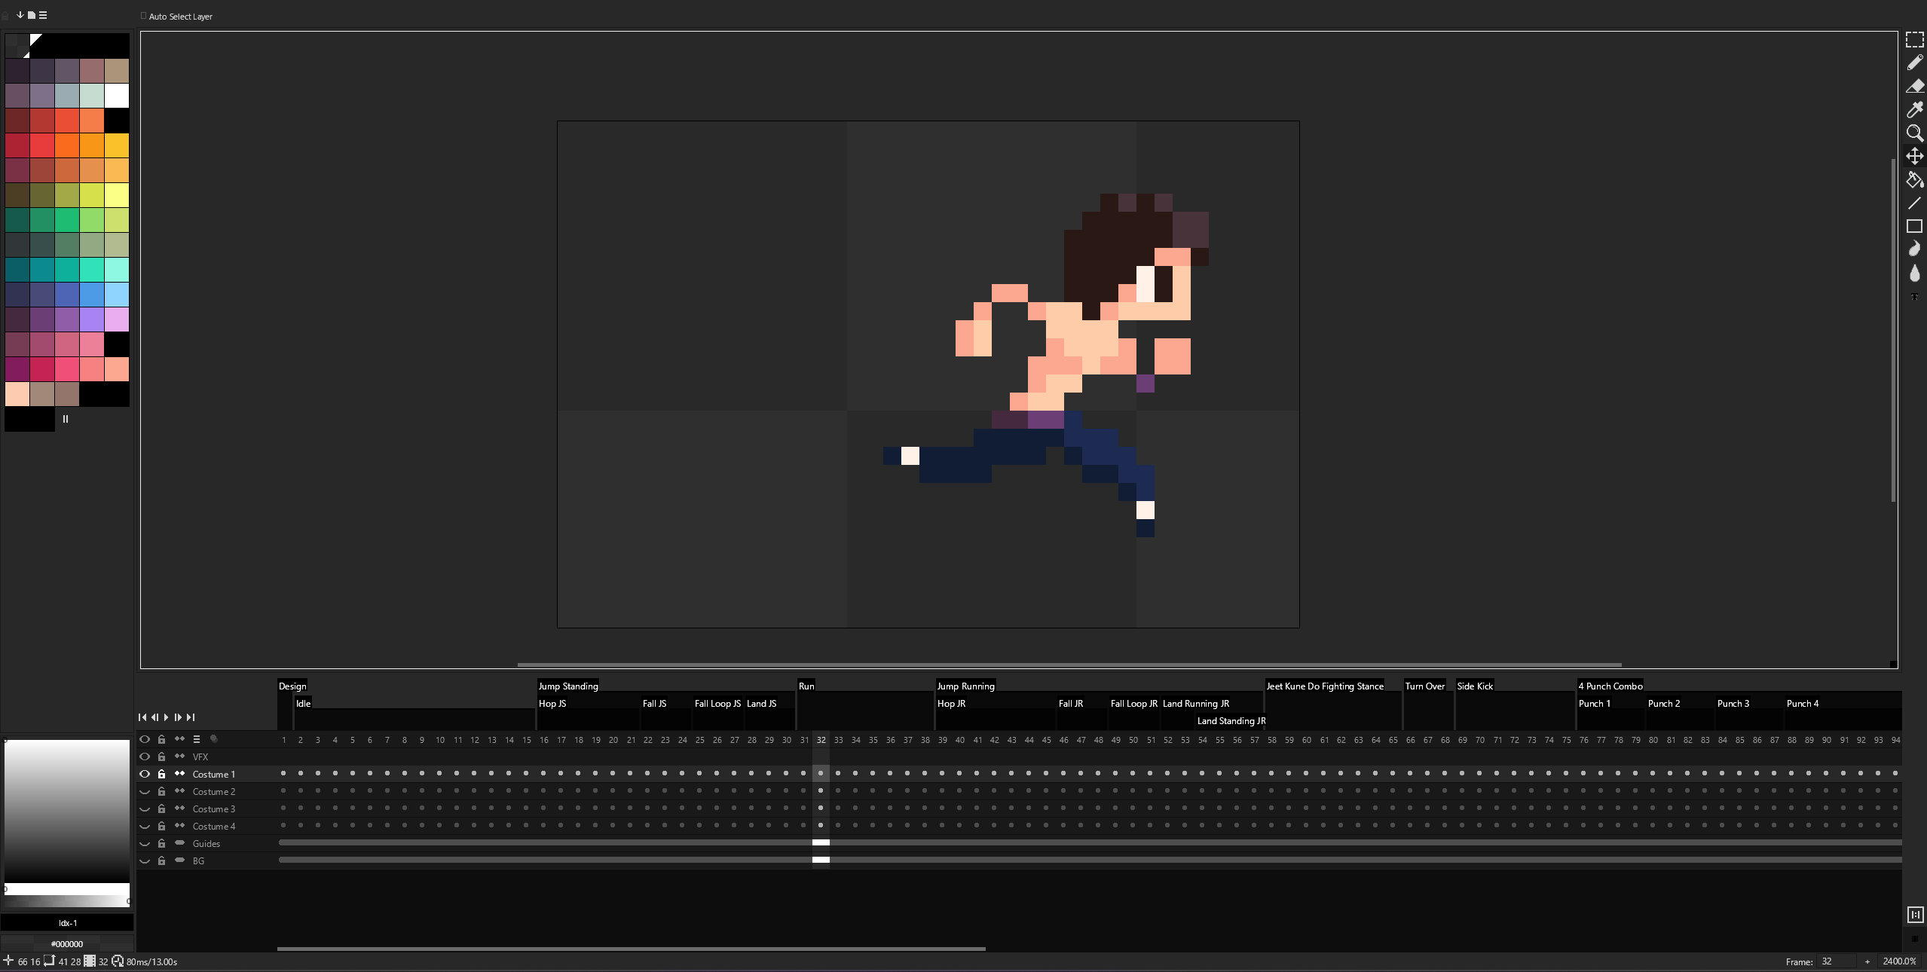1927x972 pixels.
Task: Hide the Costume 1 layer
Action: (x=145, y=774)
